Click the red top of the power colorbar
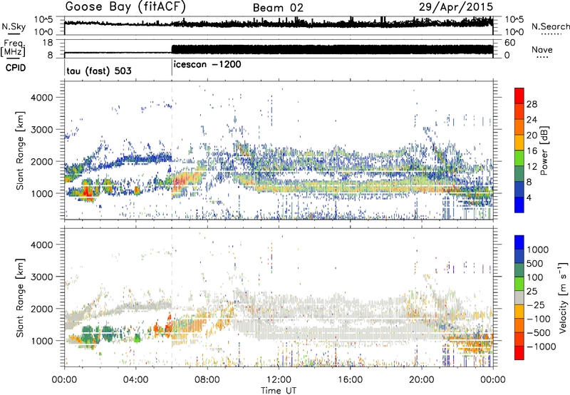Image resolution: width=570 pixels, height=395 pixels. (519, 95)
